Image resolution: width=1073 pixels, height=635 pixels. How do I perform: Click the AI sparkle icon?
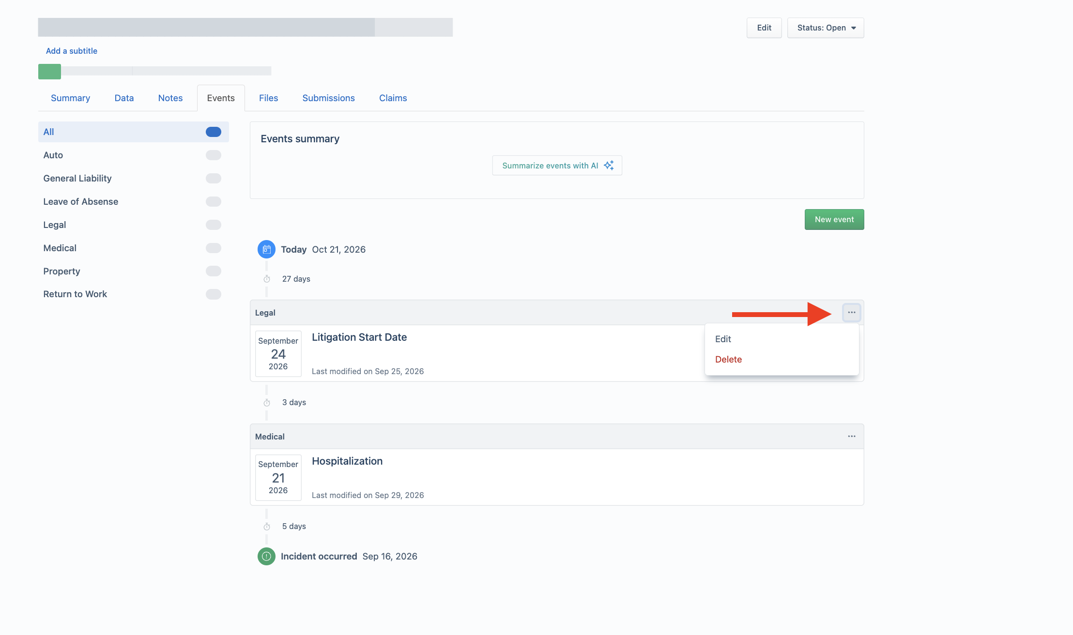coord(609,166)
